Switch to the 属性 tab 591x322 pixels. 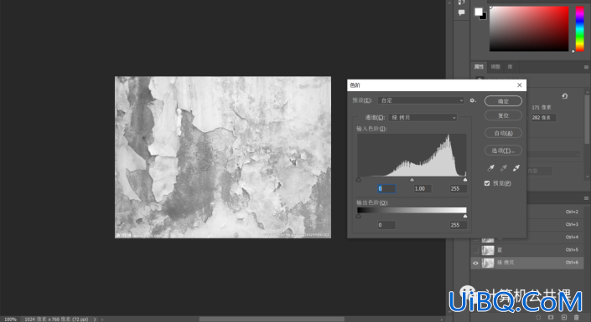point(479,67)
